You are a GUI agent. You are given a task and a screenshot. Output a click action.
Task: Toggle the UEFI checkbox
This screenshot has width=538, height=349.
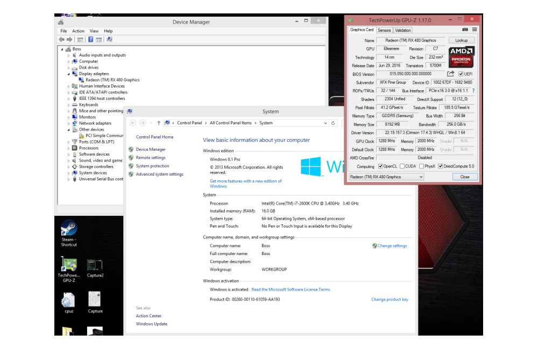point(461,74)
